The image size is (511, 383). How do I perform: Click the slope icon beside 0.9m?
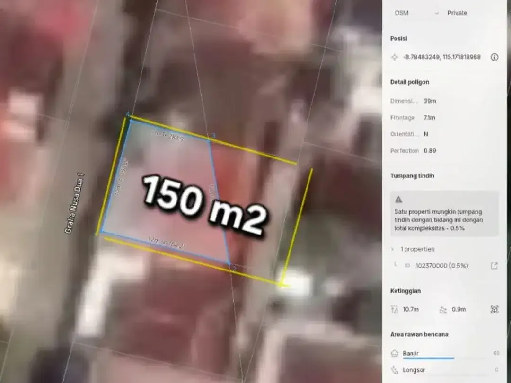(443, 310)
